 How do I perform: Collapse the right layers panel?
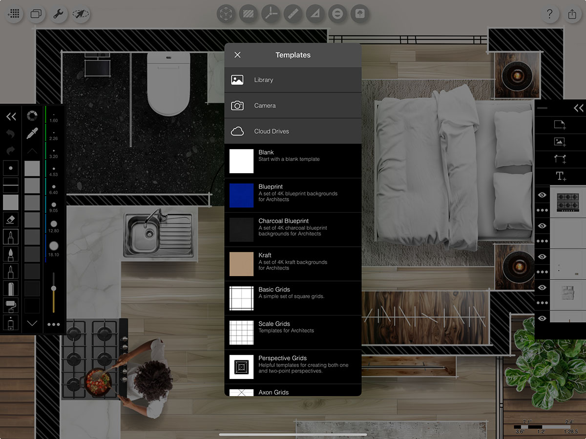(x=578, y=108)
